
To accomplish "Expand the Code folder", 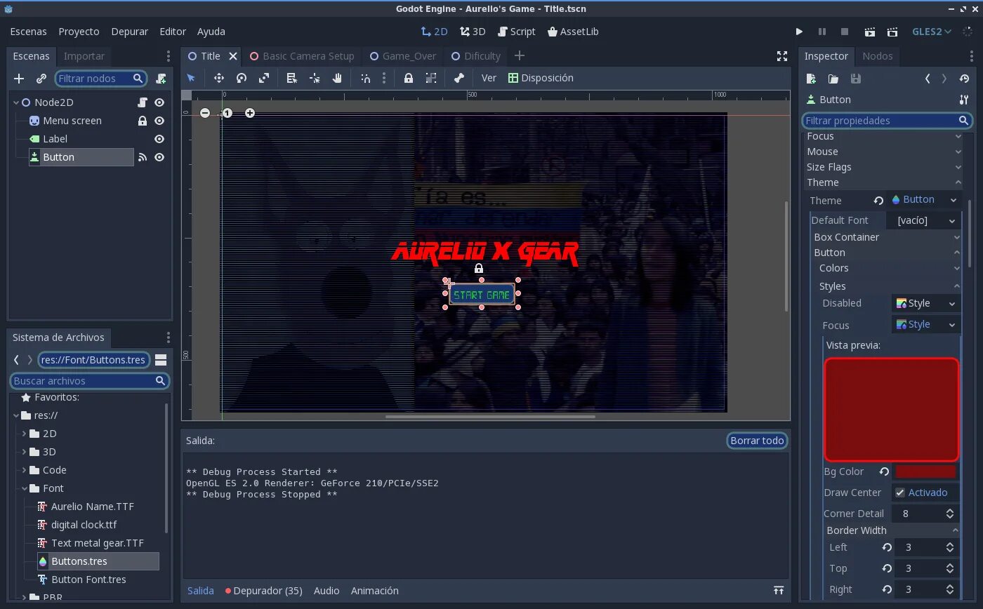I will (x=25, y=470).
